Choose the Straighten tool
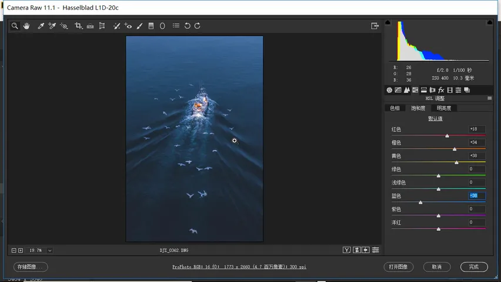 [90, 26]
